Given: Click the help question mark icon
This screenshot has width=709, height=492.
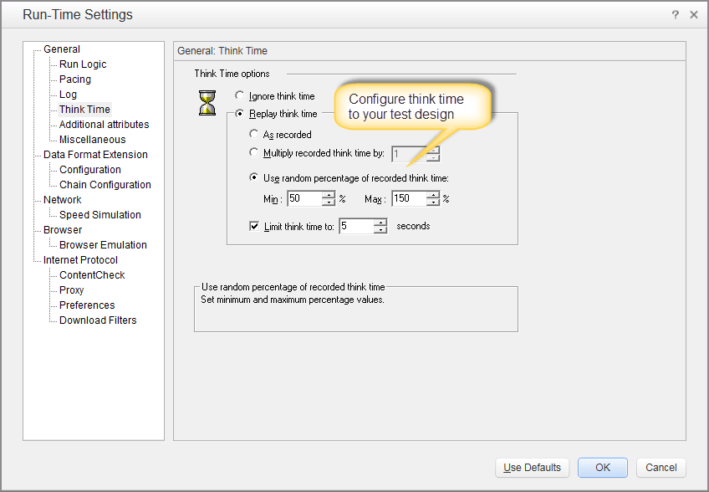Looking at the screenshot, I should [x=675, y=15].
